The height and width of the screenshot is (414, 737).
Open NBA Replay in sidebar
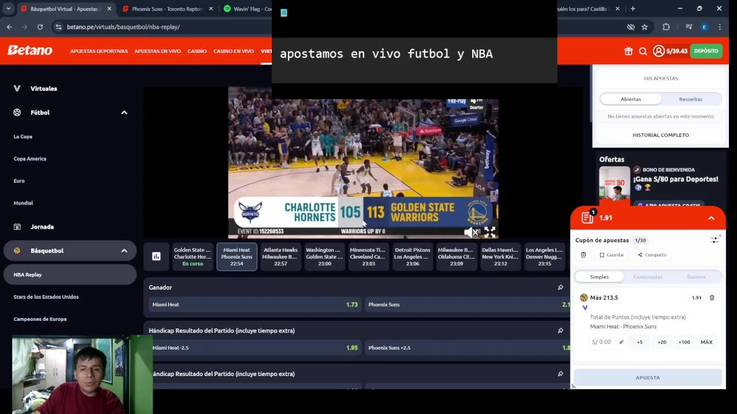coord(70,275)
